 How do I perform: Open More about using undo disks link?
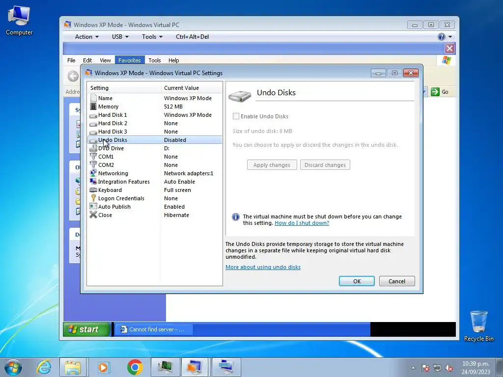coord(263,267)
